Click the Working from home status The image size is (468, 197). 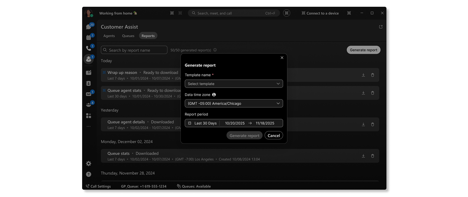[118, 13]
